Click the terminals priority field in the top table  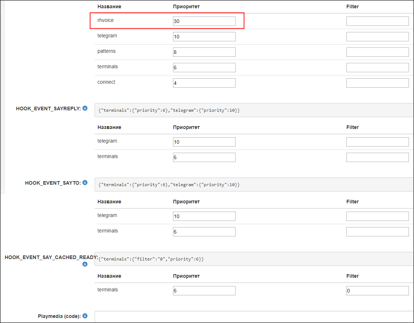point(204,68)
